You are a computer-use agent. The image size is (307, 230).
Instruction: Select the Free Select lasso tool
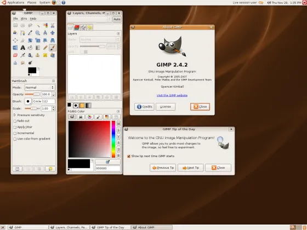[x=30, y=25]
